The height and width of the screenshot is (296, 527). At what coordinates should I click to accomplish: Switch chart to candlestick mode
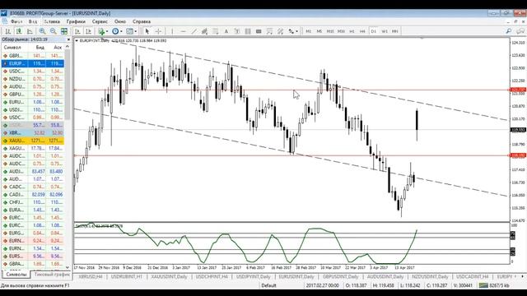click(x=19, y=31)
